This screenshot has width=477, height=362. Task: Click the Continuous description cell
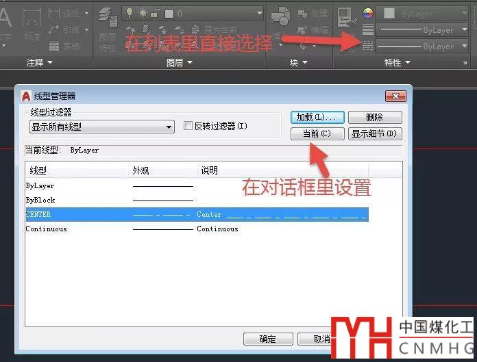217,229
